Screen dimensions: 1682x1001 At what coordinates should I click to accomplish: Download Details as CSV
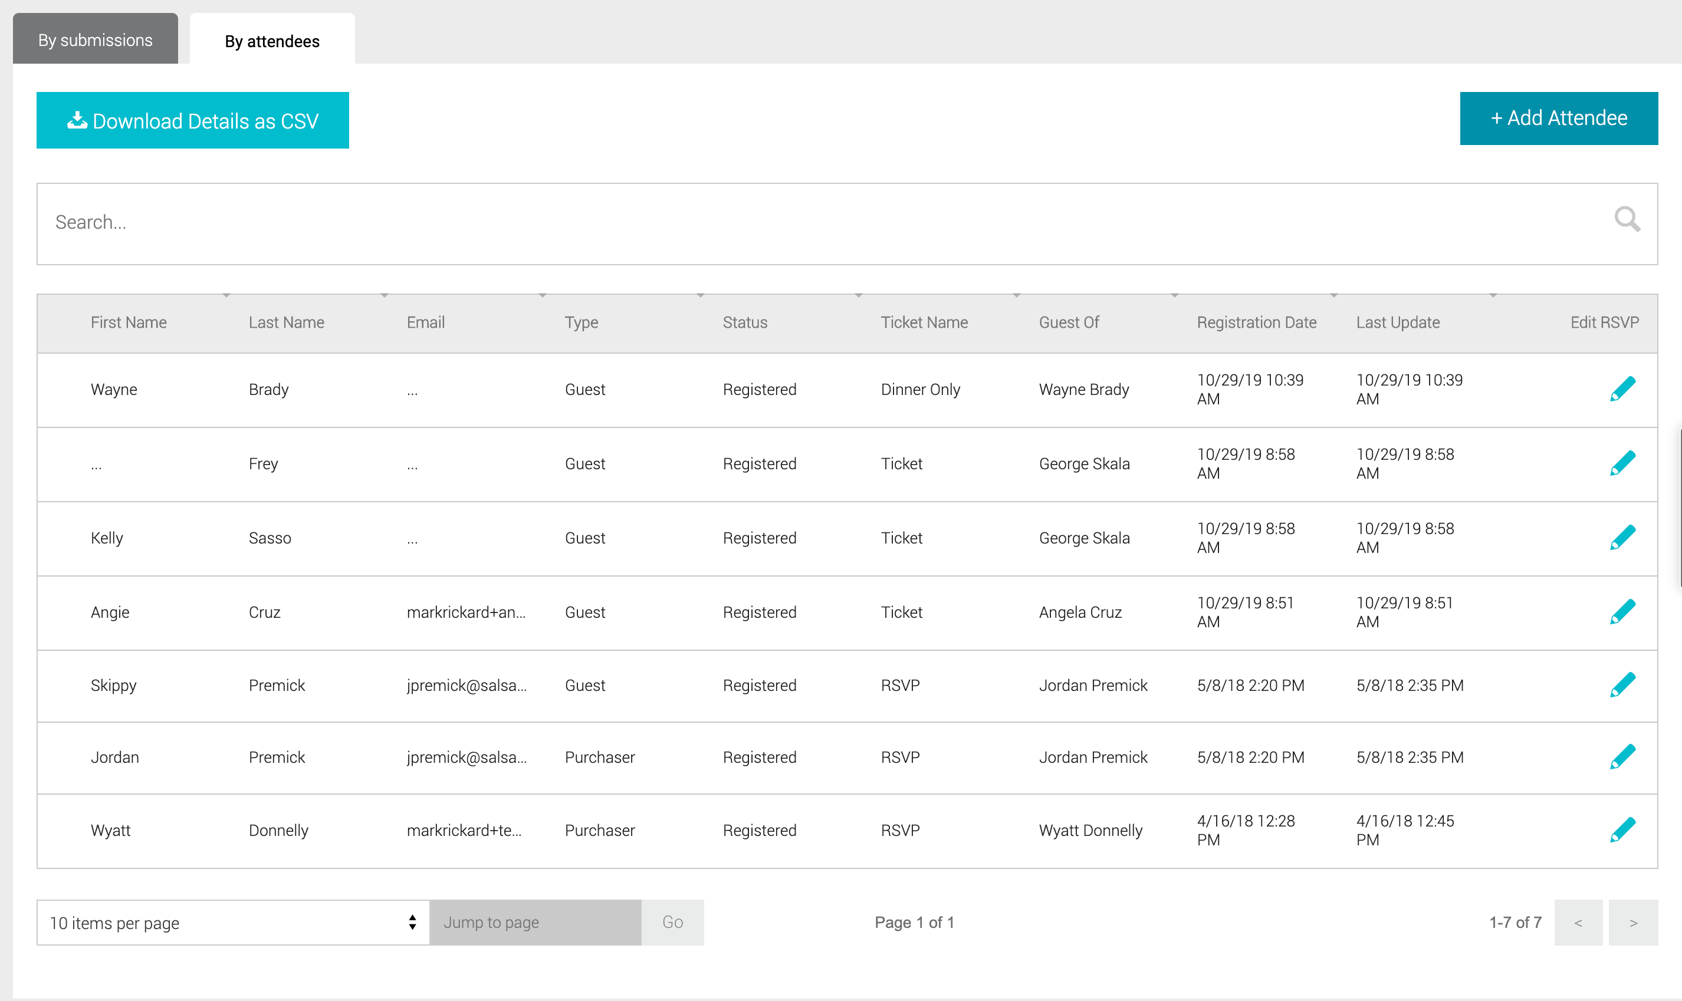click(x=193, y=120)
